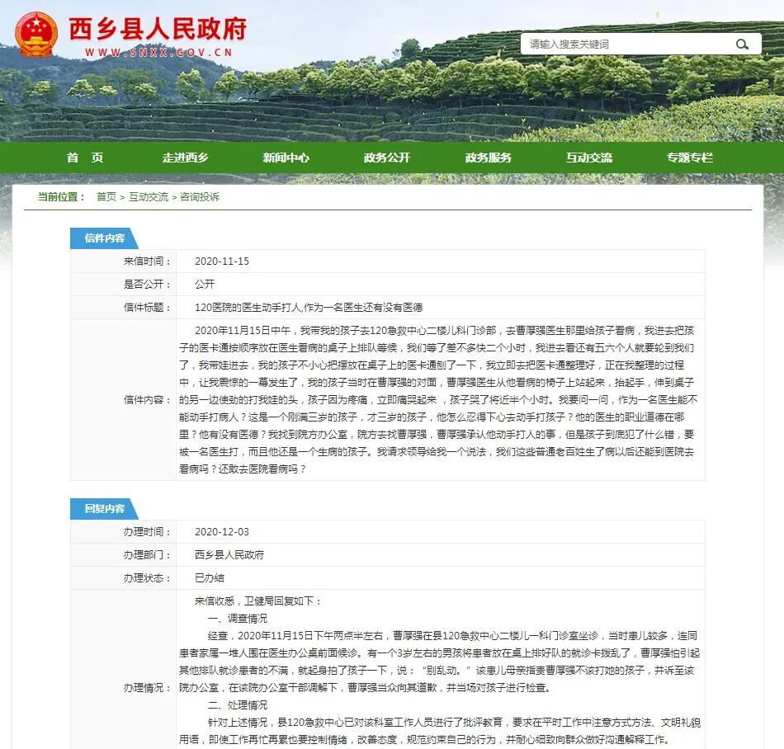Click the 西乡县人民政府 site title

click(158, 28)
